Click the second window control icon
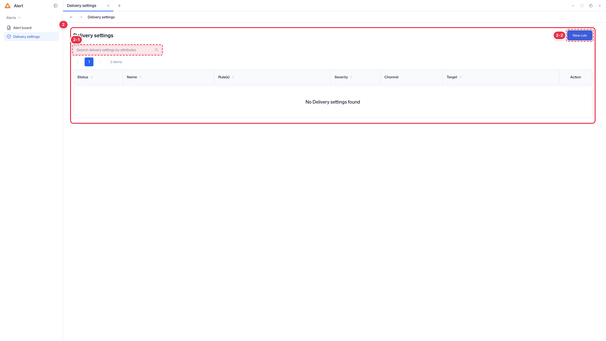 (x=582, y=6)
